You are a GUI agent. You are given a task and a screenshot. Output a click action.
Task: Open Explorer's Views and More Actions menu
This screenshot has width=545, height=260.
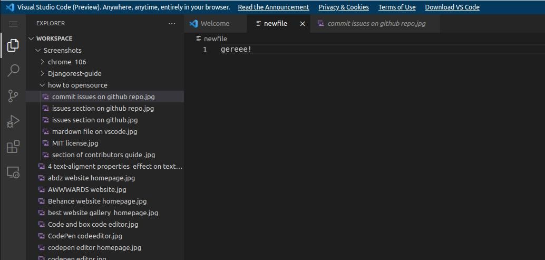(172, 24)
